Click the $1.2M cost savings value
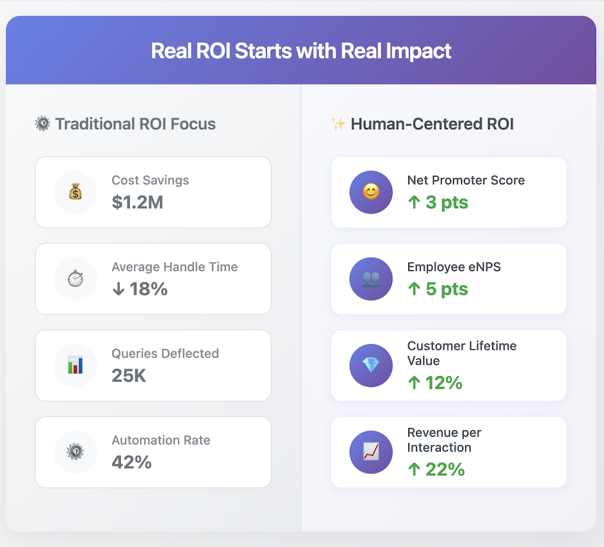 (x=137, y=202)
